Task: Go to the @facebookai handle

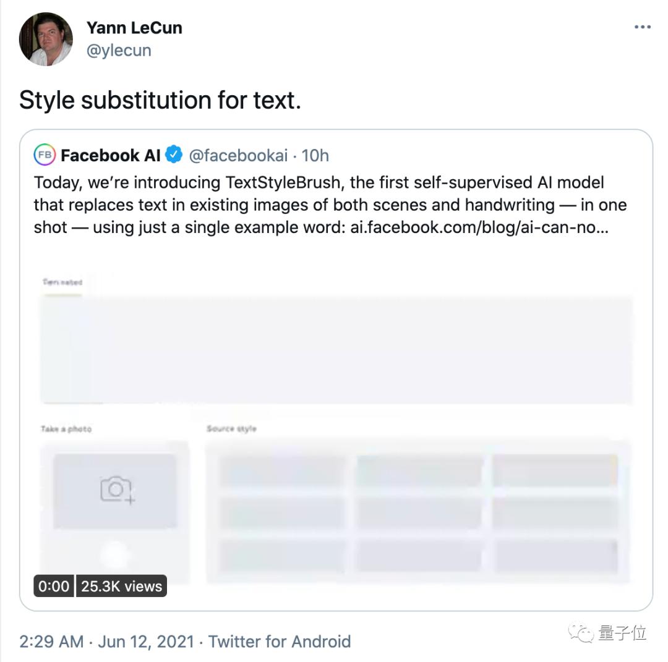Action: (x=238, y=155)
